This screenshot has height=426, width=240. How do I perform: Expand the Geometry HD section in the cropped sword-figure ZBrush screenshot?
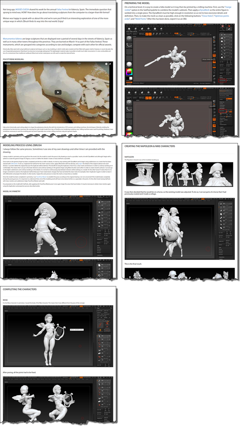[223, 131]
